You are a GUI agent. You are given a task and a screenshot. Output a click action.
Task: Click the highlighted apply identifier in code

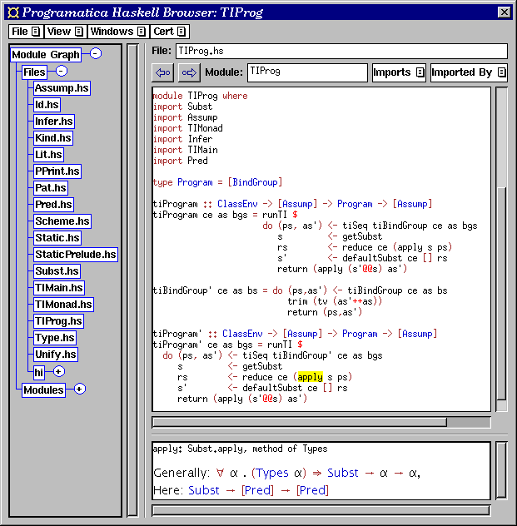pyautogui.click(x=310, y=377)
